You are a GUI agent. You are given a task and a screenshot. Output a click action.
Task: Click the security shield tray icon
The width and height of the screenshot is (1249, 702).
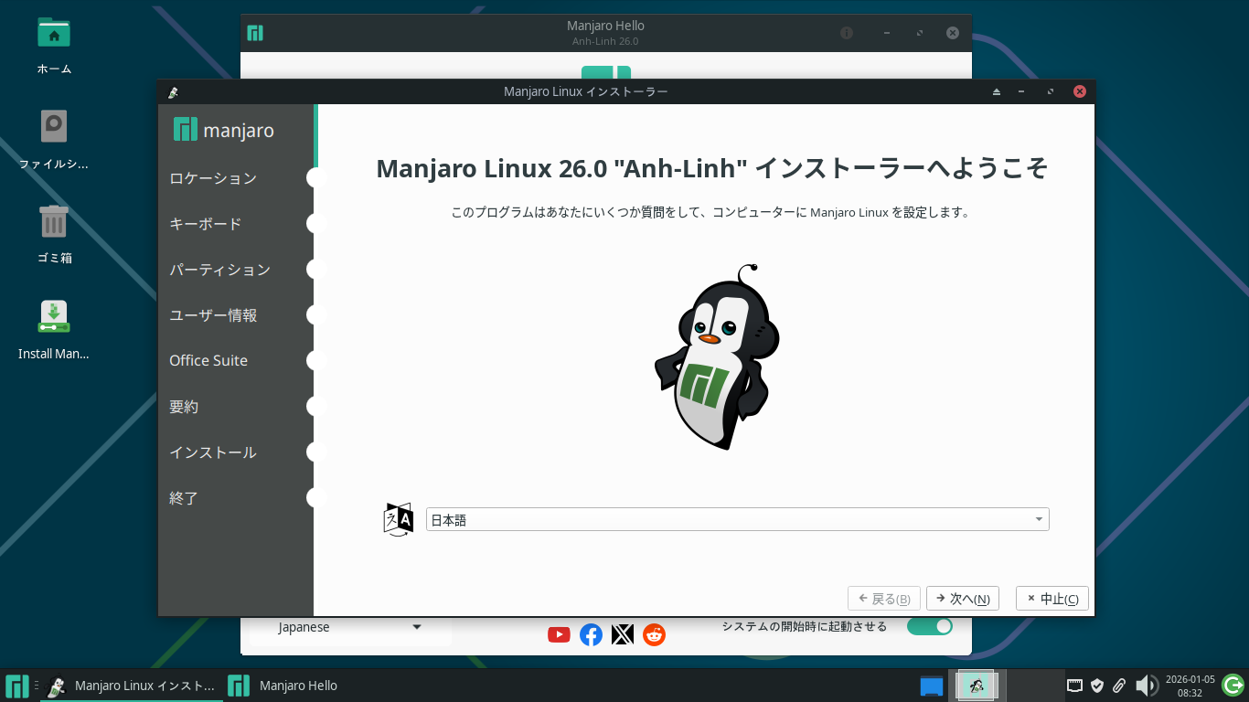point(1097,686)
